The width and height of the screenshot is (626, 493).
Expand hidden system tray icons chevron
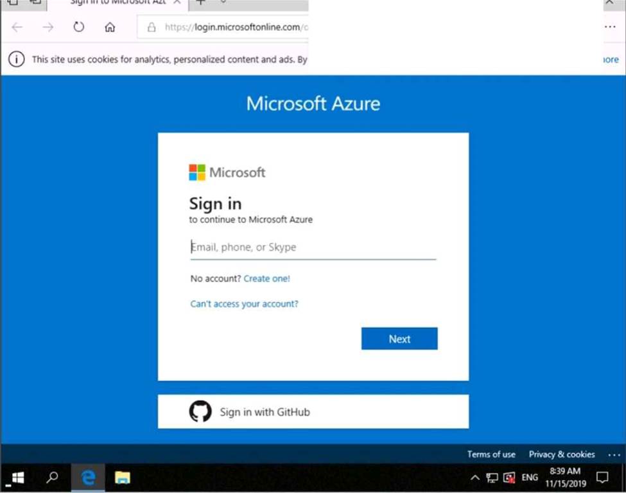[x=475, y=478]
